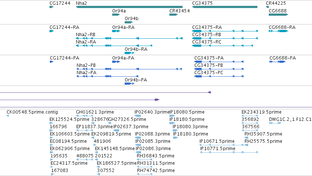Viewport: 312px width, 176px height.
Task: Click the RH25575.5prime EST label
Action: tap(263, 142)
